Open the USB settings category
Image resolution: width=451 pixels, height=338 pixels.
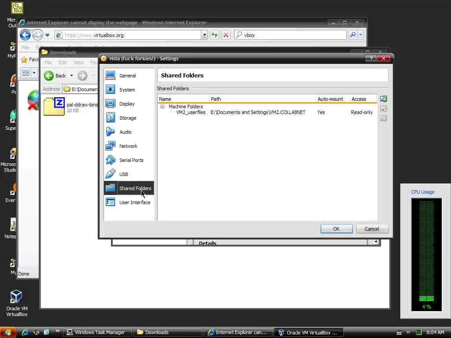click(x=129, y=174)
